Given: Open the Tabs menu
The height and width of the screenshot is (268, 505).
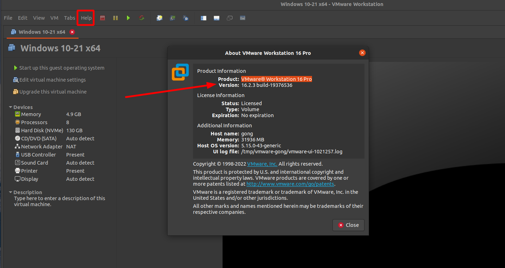Looking at the screenshot, I should [x=69, y=18].
